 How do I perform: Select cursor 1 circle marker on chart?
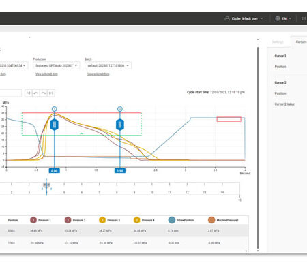pyautogui.click(x=54, y=109)
